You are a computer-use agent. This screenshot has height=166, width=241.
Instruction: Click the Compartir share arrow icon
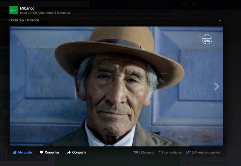(69, 152)
